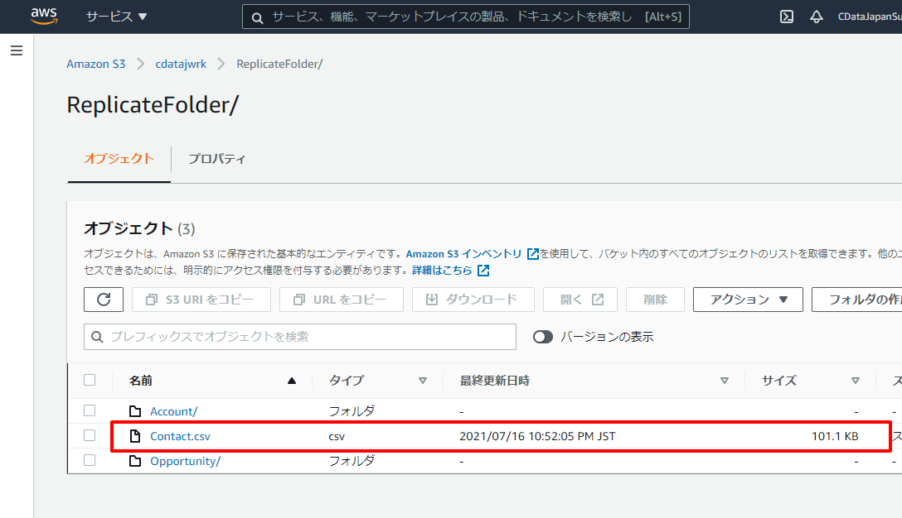
Task: Open the サービス menu
Action: 114,16
